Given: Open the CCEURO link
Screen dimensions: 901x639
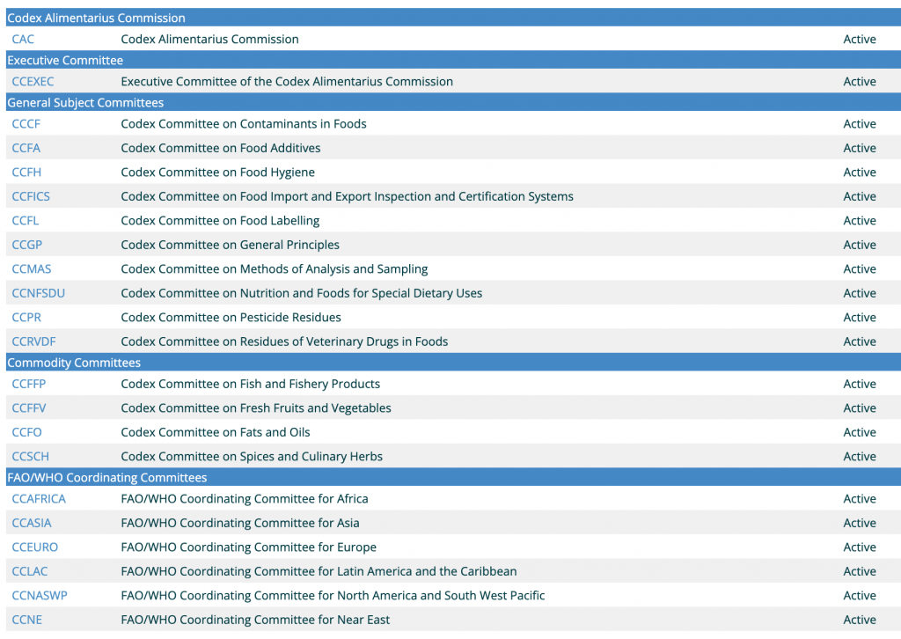Looking at the screenshot, I should coord(35,547).
